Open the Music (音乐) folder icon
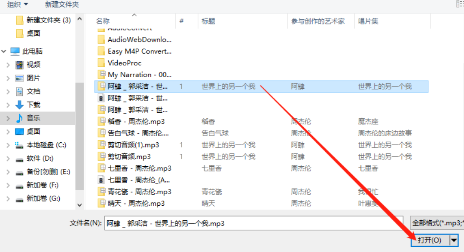Viewport: 464px width, 252px height. tap(19, 118)
